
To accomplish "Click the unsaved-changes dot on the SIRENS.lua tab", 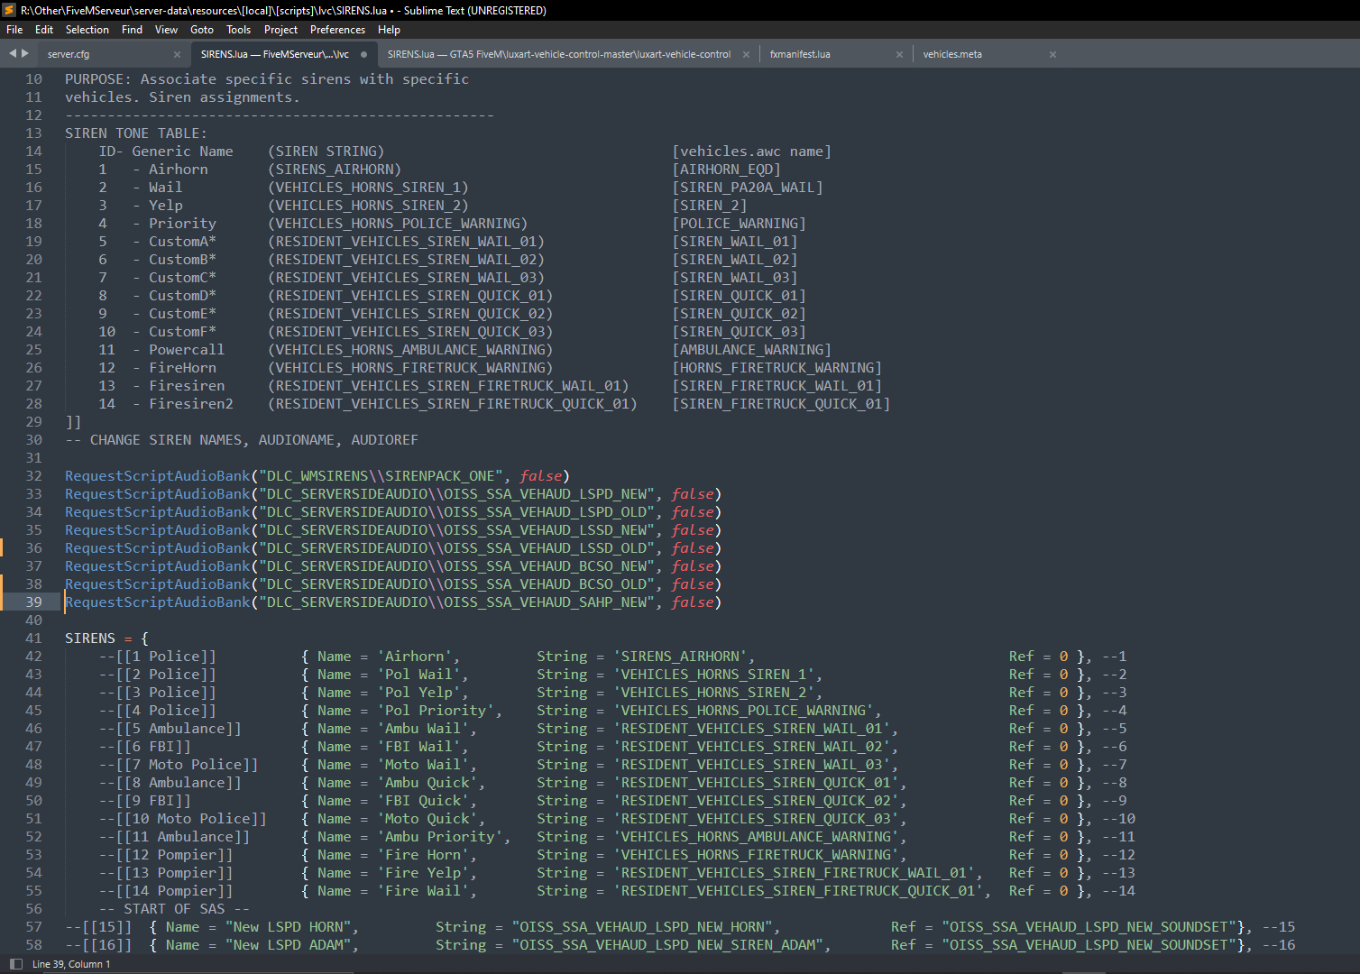I will click(363, 53).
